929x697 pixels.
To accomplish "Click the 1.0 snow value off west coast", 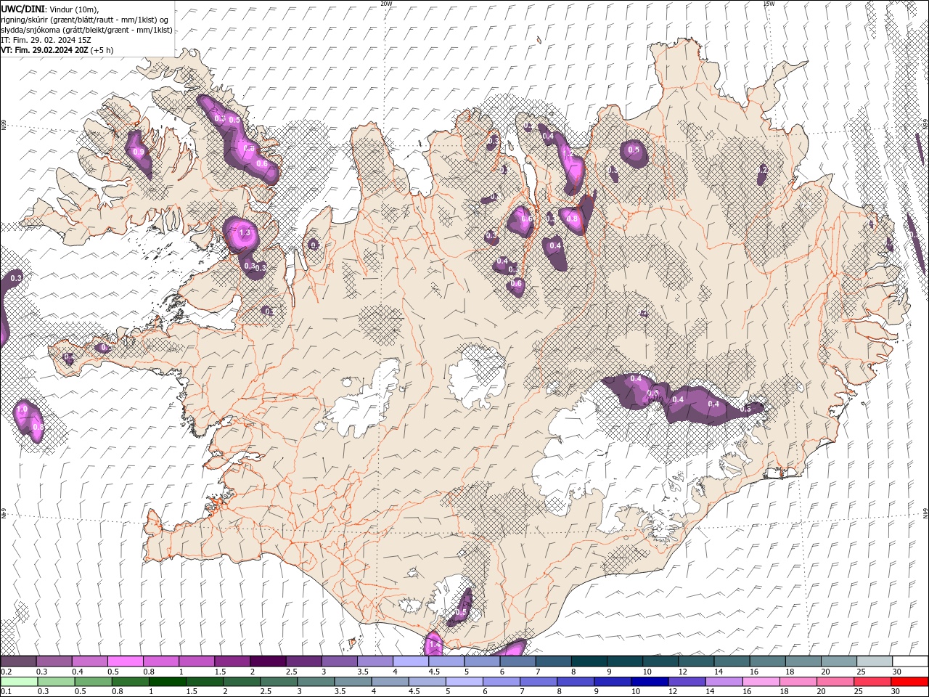I will (x=22, y=410).
